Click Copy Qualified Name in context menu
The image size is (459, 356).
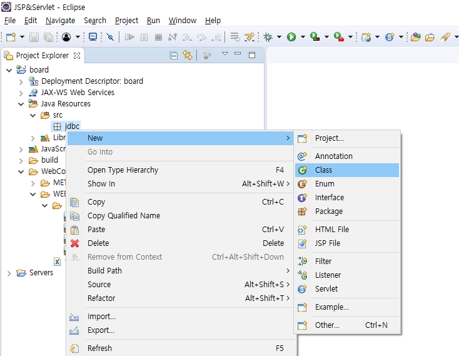(x=180, y=216)
